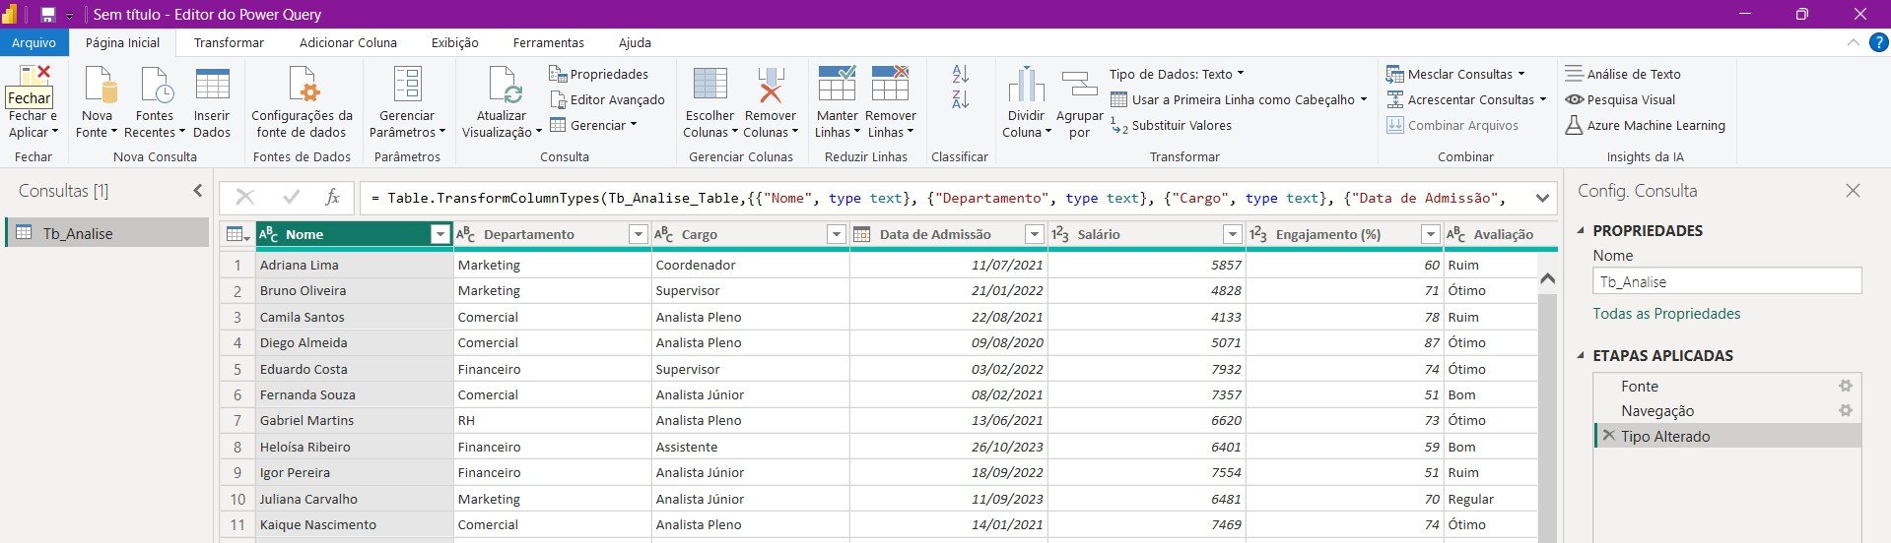The image size is (1891, 543).
Task: Open Engajamento (%) filter dropdown
Action: [x=1431, y=234]
